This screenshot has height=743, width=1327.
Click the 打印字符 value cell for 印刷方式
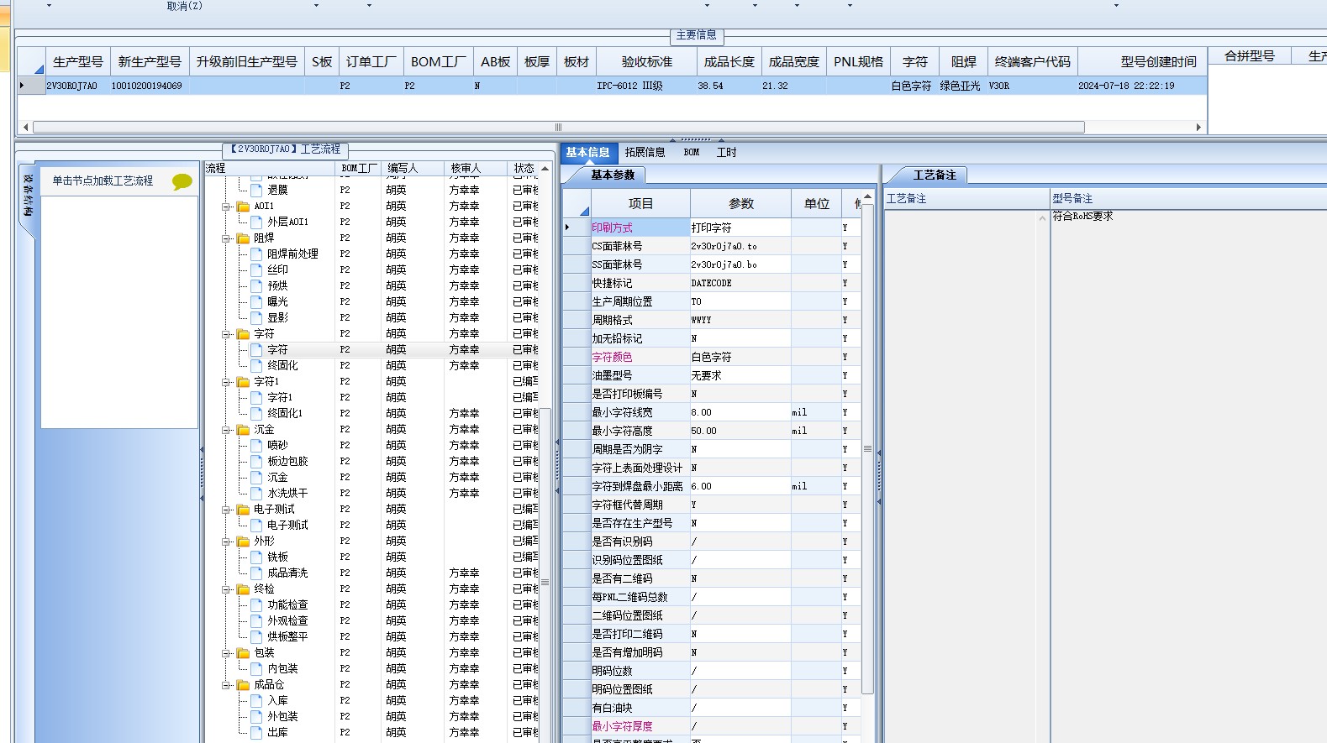[740, 228]
